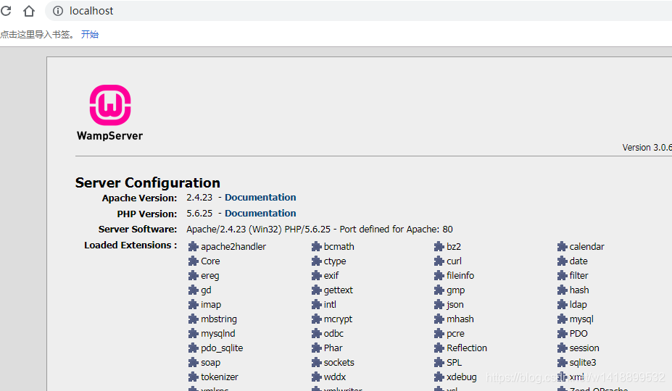Select the session extension text

(584, 348)
